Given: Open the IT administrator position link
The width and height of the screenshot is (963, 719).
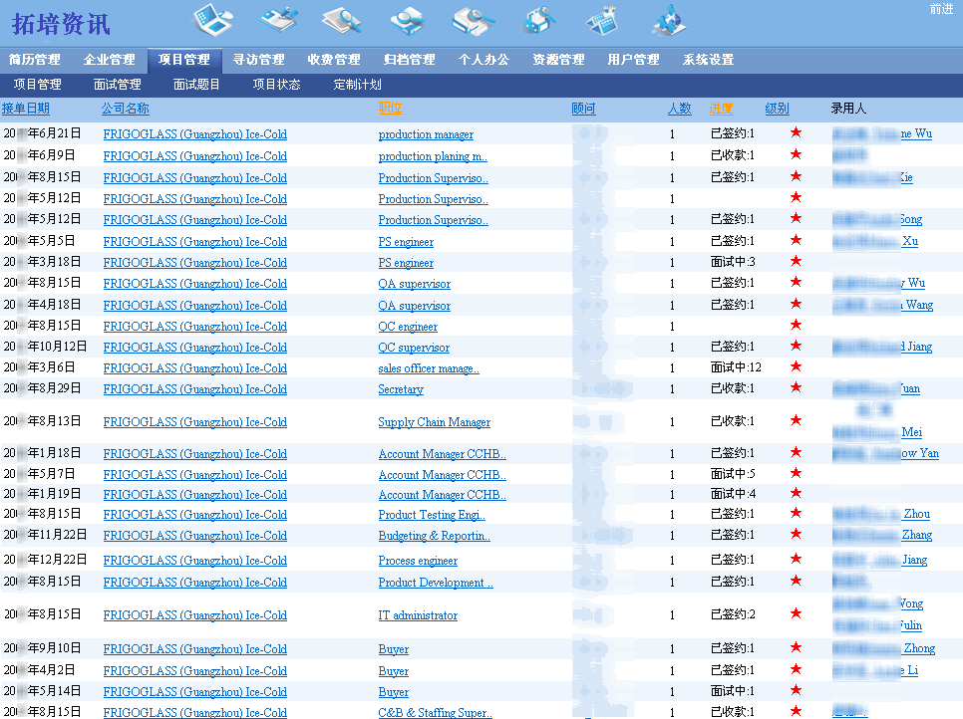Looking at the screenshot, I should pyautogui.click(x=418, y=615).
